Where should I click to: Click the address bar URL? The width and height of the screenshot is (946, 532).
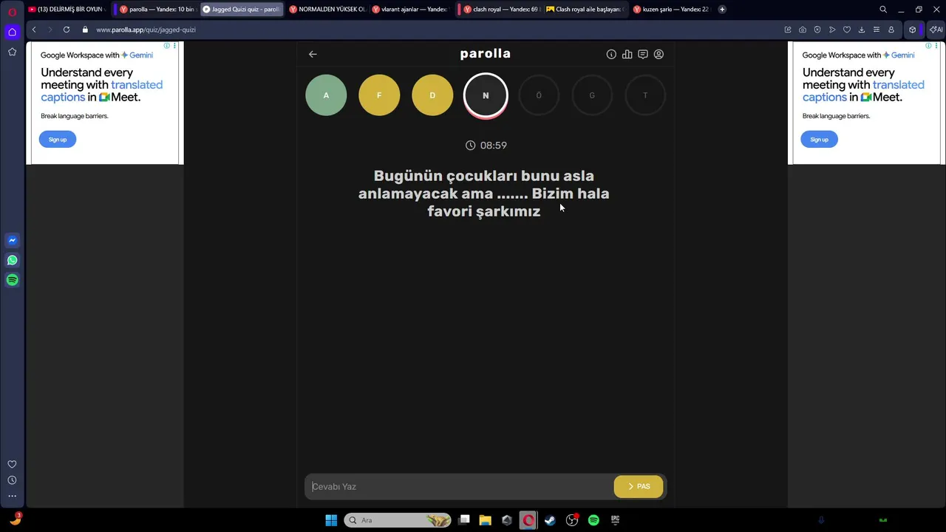(146, 30)
